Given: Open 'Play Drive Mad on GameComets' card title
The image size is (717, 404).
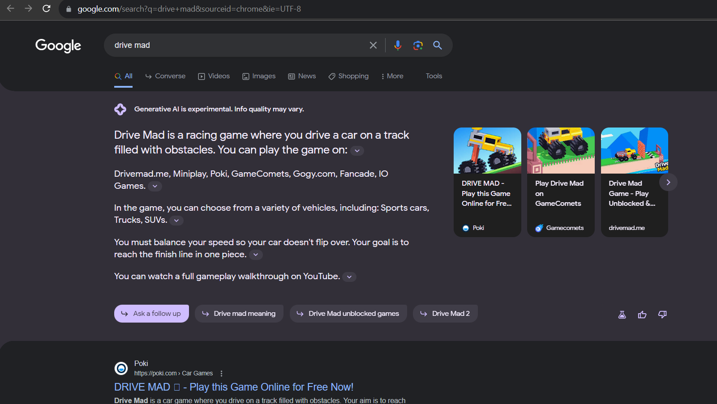Looking at the screenshot, I should coord(559,193).
